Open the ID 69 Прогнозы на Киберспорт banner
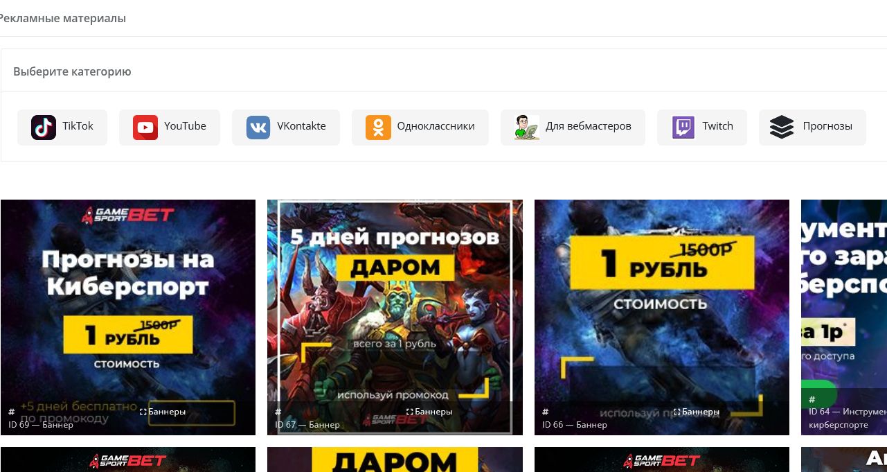This screenshot has width=887, height=472. click(128, 317)
